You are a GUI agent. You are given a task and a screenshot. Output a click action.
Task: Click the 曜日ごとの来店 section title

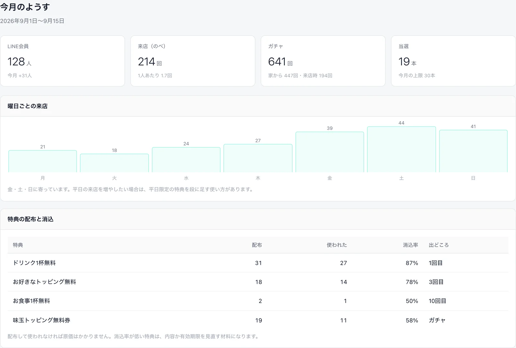(x=28, y=106)
